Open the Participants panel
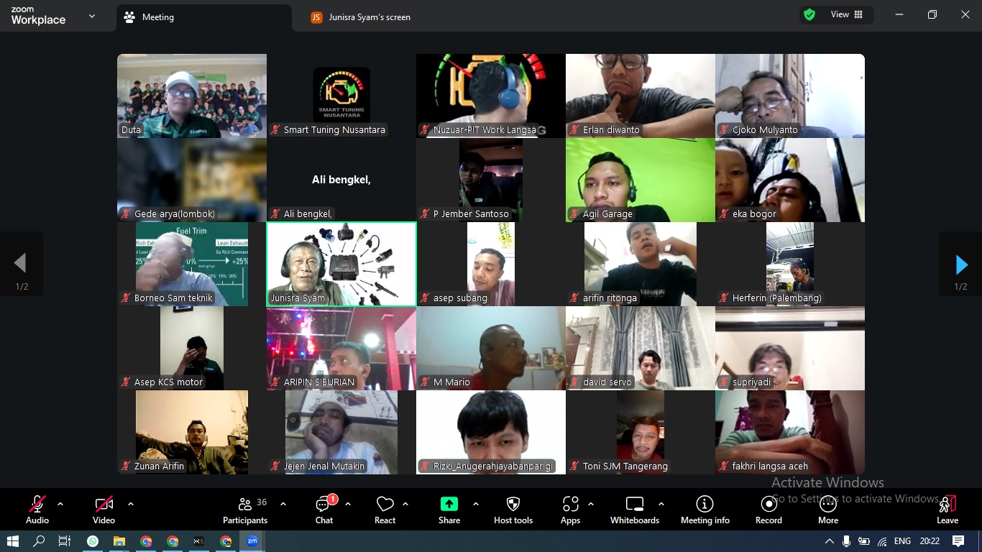 [x=245, y=510]
